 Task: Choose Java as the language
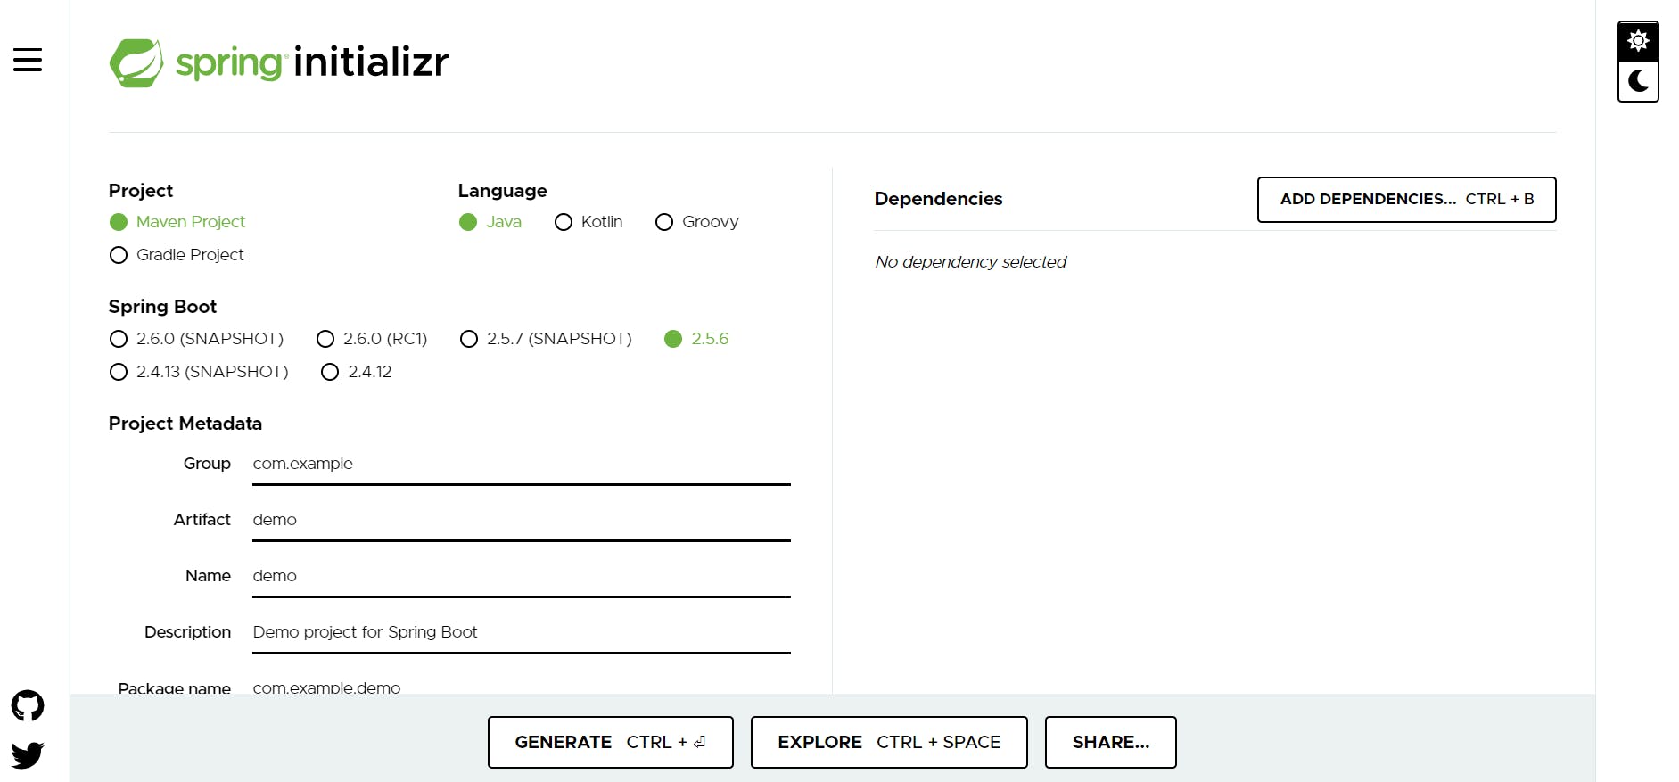coord(490,222)
